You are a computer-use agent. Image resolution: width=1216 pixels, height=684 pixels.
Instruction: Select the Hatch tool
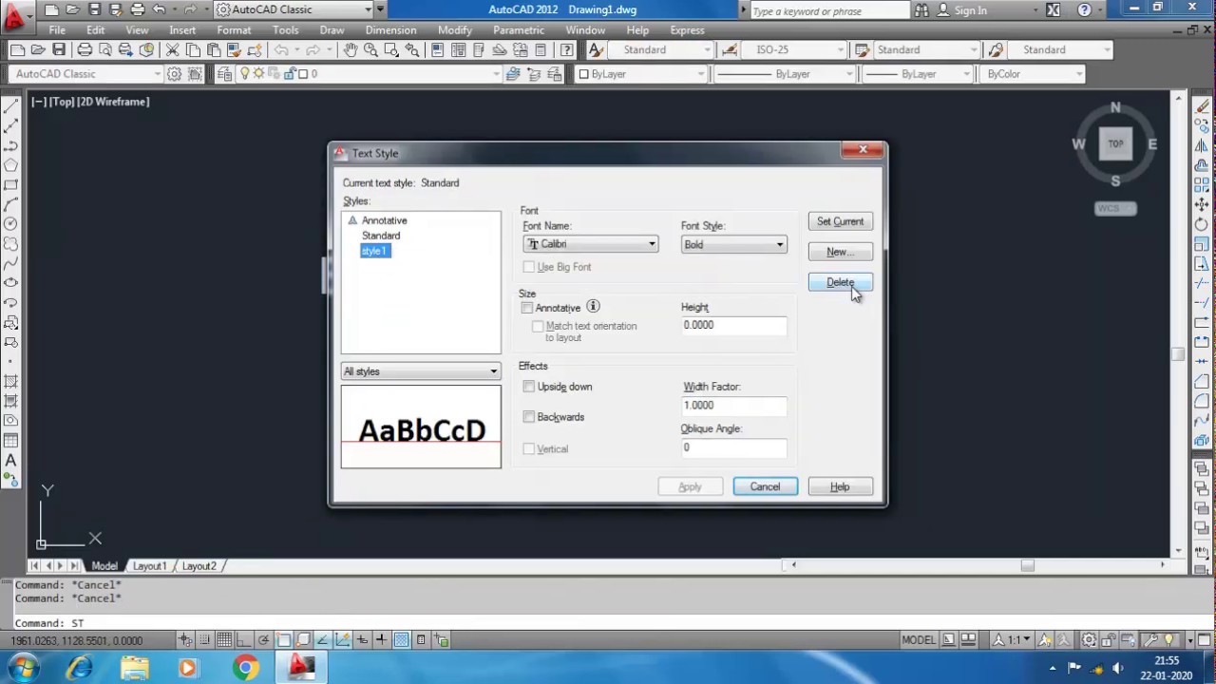(10, 381)
